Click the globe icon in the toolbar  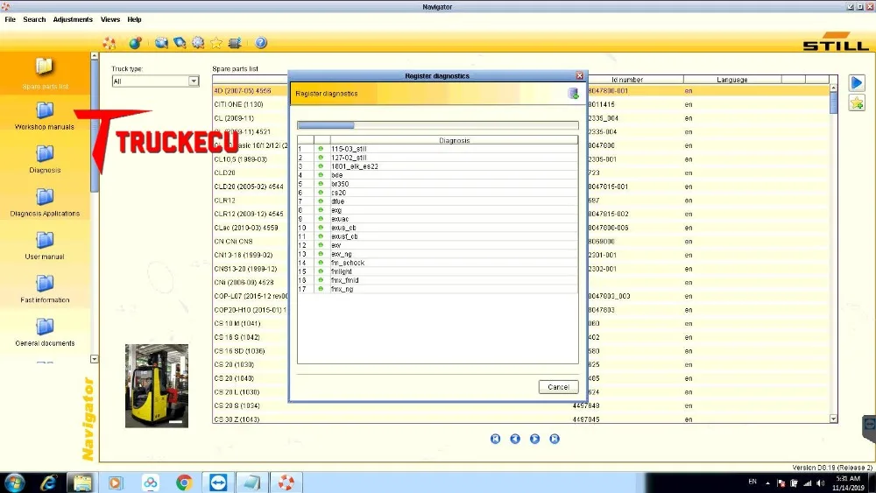click(135, 43)
